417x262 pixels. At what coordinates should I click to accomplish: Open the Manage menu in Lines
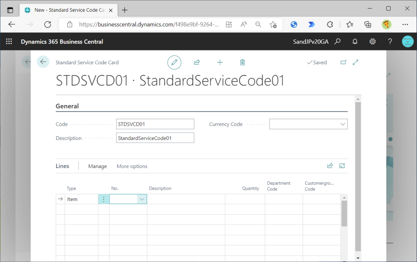coord(97,166)
